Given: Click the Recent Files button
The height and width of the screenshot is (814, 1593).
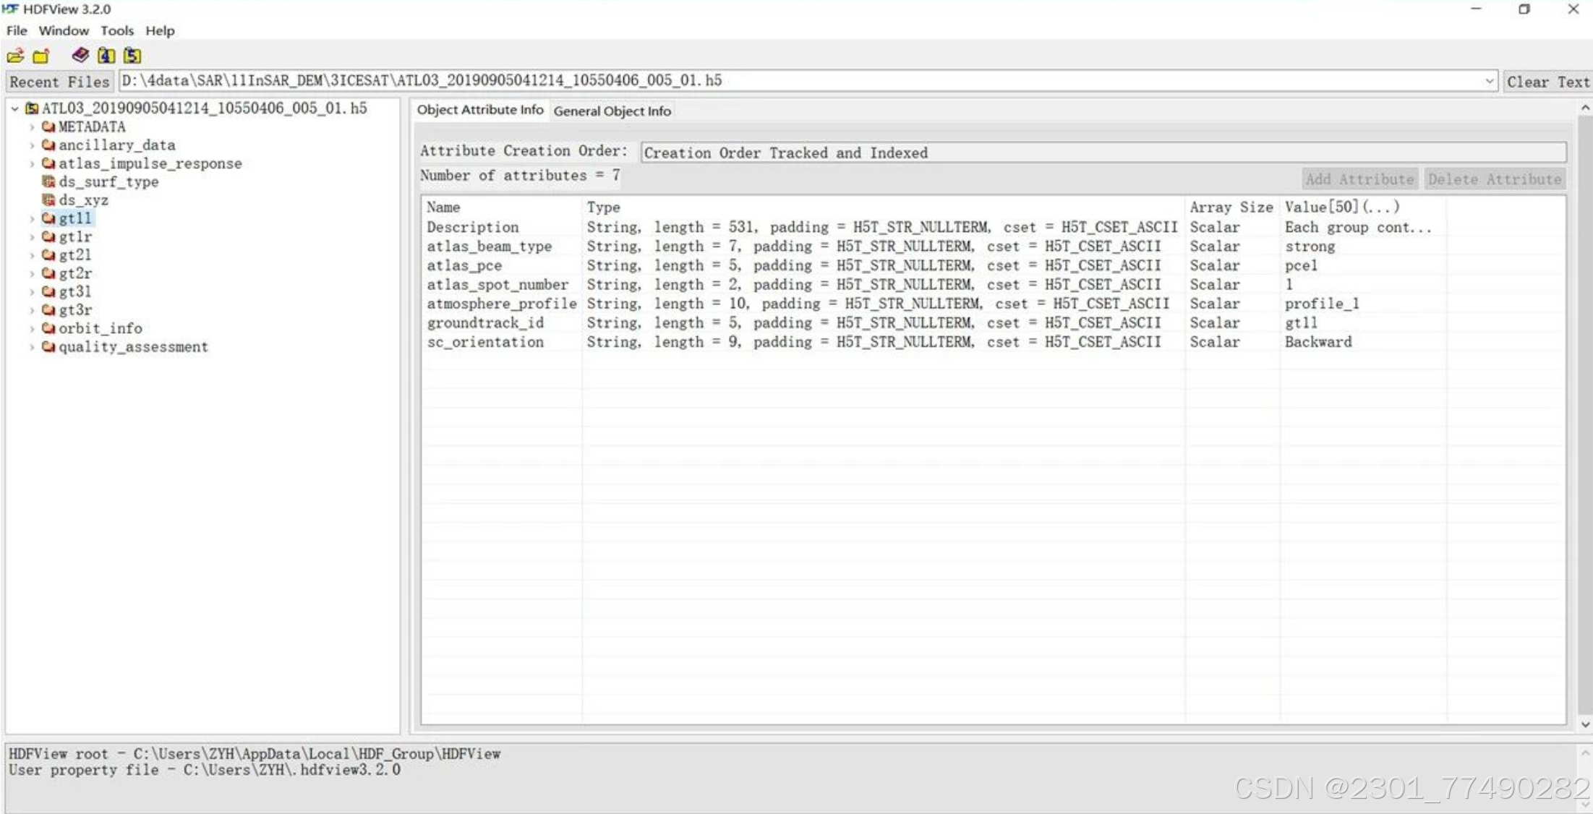Looking at the screenshot, I should point(59,81).
